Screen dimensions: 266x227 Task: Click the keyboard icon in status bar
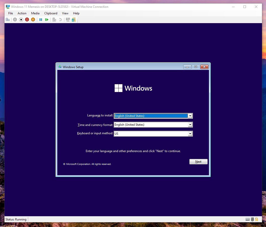click(248, 219)
